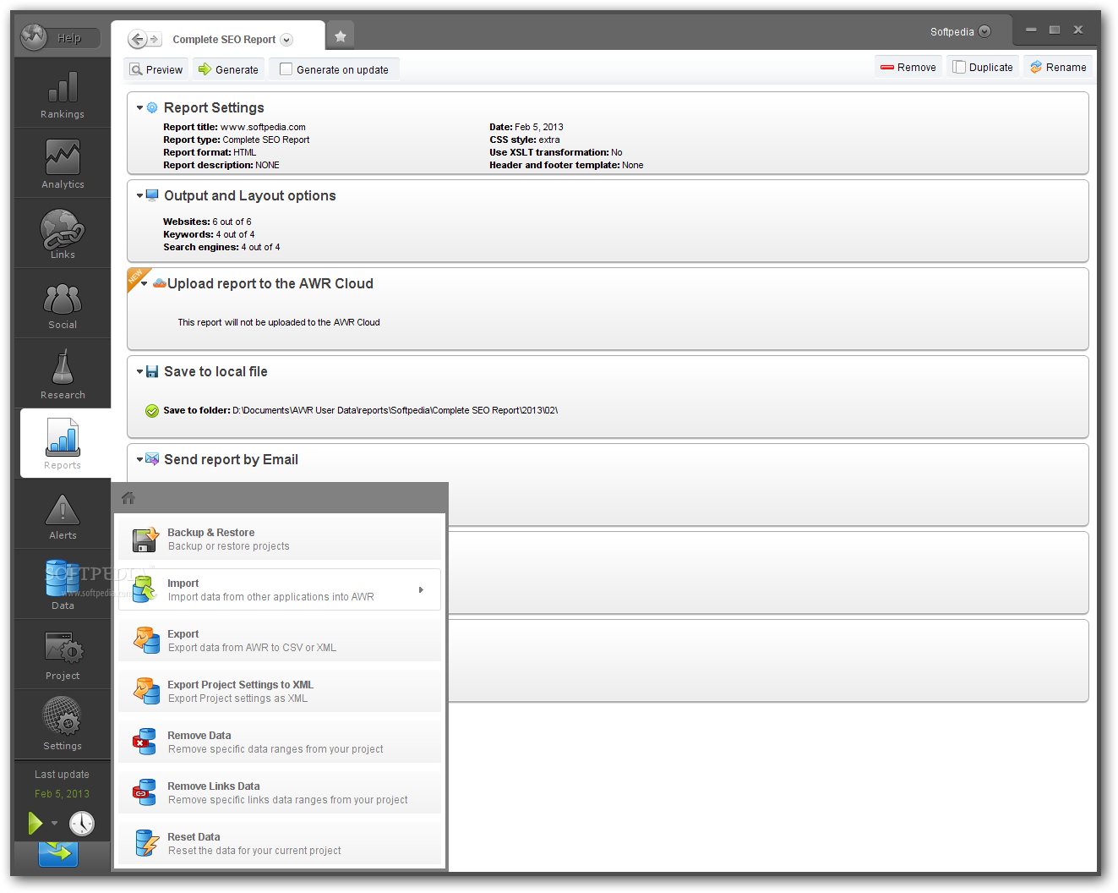Enable the Generate on update checkbox

pyautogui.click(x=286, y=69)
